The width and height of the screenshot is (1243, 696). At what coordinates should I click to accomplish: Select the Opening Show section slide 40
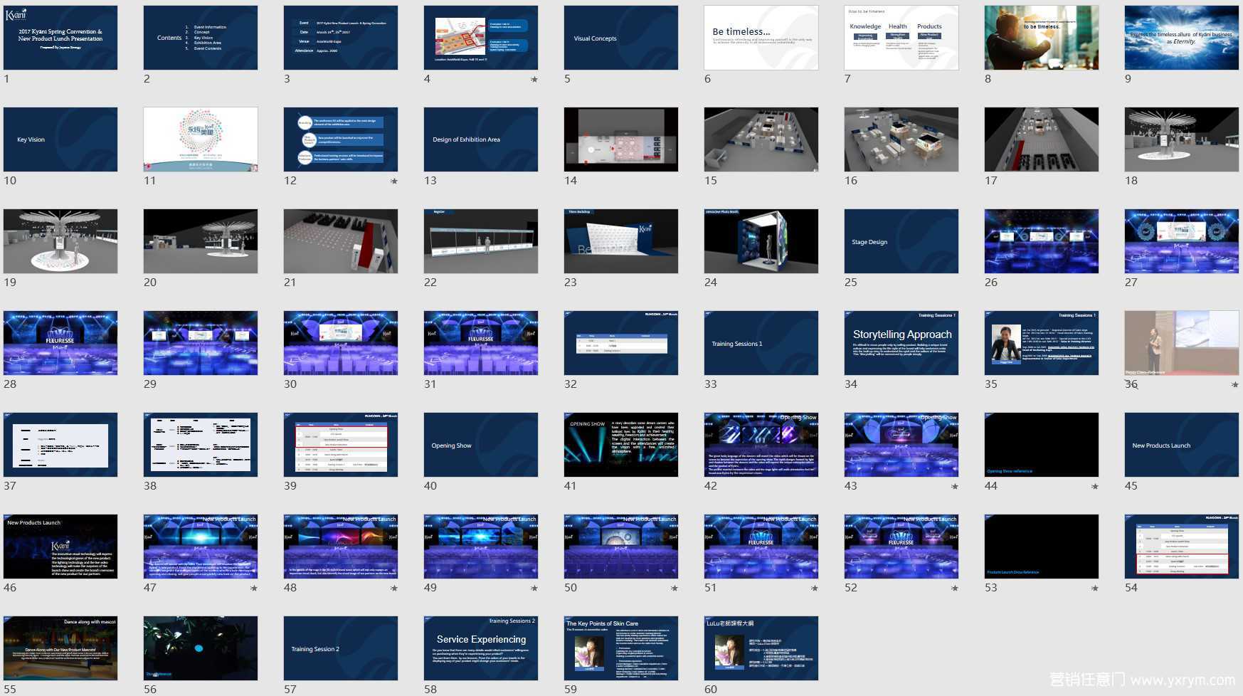click(x=481, y=445)
